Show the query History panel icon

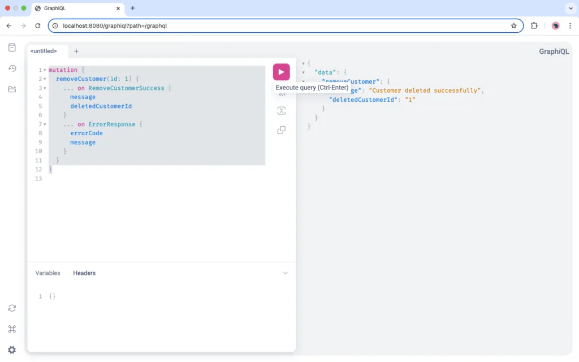click(x=12, y=68)
